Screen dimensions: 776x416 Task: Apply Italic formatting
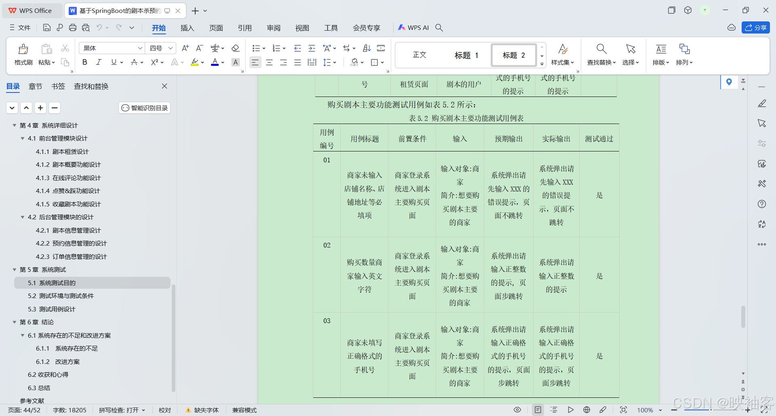point(98,62)
